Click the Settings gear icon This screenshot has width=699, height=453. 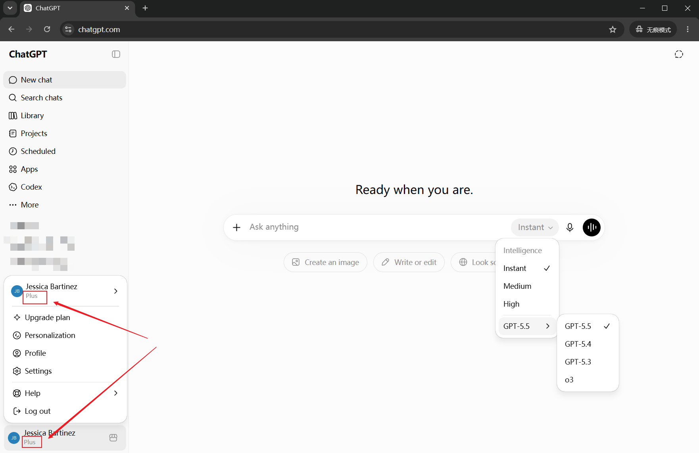pyautogui.click(x=17, y=371)
